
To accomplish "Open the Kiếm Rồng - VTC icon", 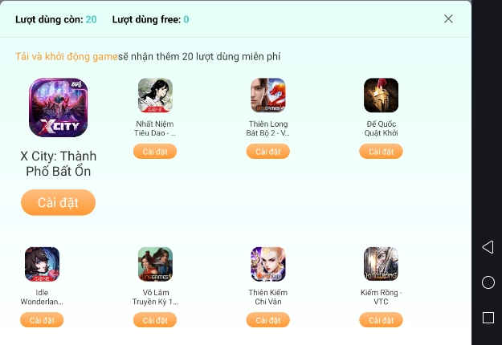I will click(x=381, y=264).
